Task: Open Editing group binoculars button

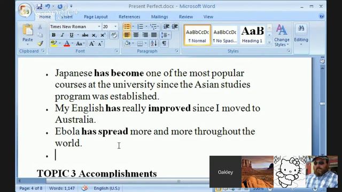Action: pos(301,28)
